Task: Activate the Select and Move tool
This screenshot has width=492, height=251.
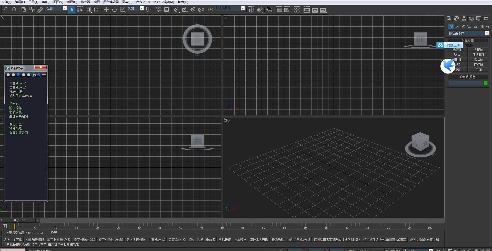Action: [x=106, y=10]
